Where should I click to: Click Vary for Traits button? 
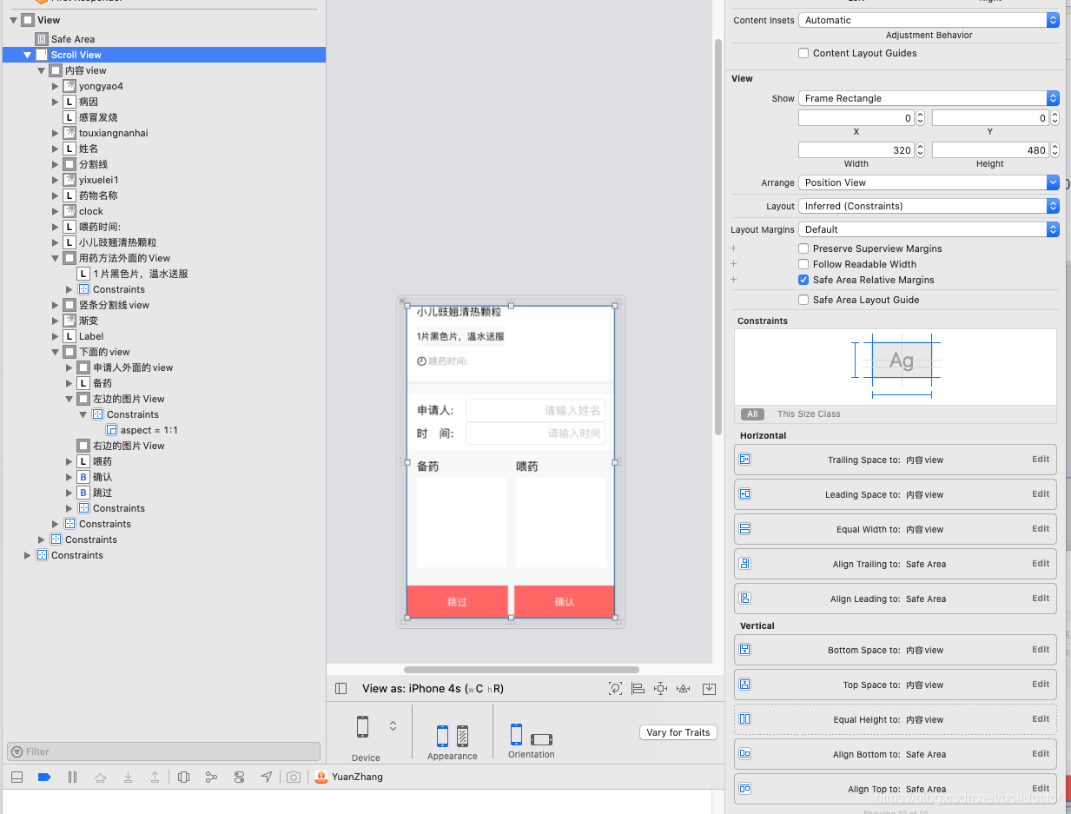678,732
